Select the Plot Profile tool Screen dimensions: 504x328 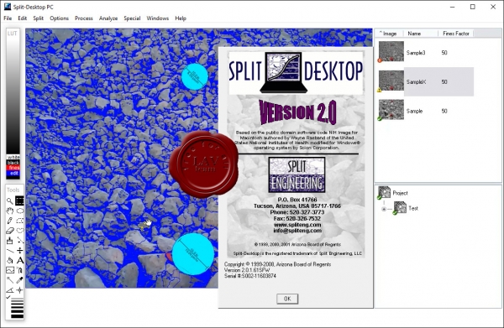pyautogui.click(x=10, y=271)
